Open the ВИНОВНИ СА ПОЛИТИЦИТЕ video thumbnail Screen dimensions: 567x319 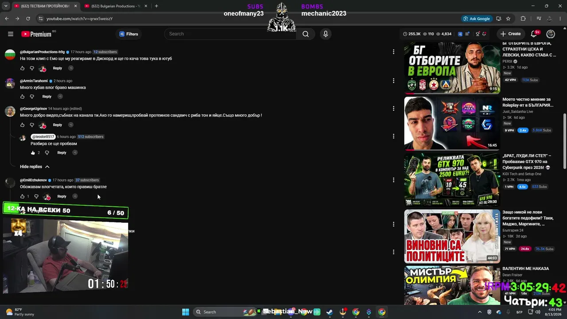452,236
